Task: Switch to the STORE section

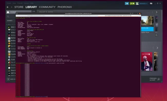Action: tap(19, 7)
